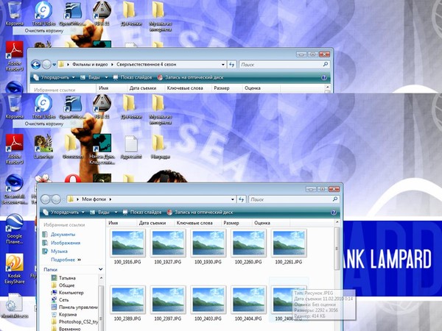Focus the Поиск field in Сверхъестественное 4 сезон window
Image resolution: width=442 pixels, height=331 pixels.
point(284,65)
